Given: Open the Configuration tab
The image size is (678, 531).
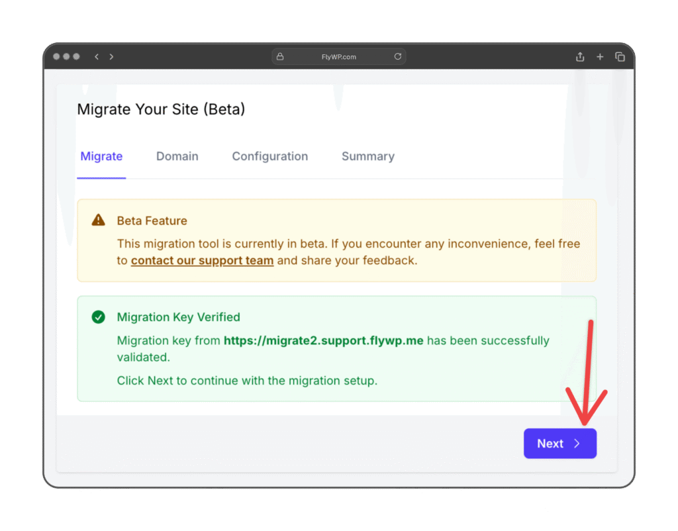Looking at the screenshot, I should [x=270, y=156].
